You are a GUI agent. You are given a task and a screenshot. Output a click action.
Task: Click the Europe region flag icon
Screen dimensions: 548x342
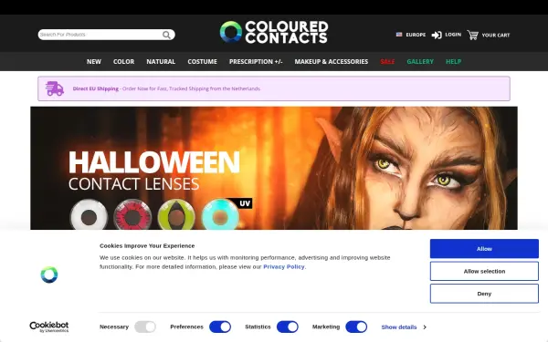point(399,35)
